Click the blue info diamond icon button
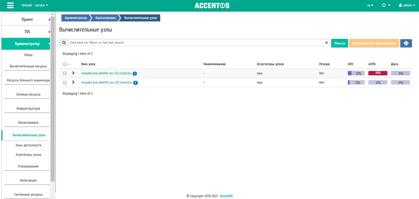 tap(406, 43)
